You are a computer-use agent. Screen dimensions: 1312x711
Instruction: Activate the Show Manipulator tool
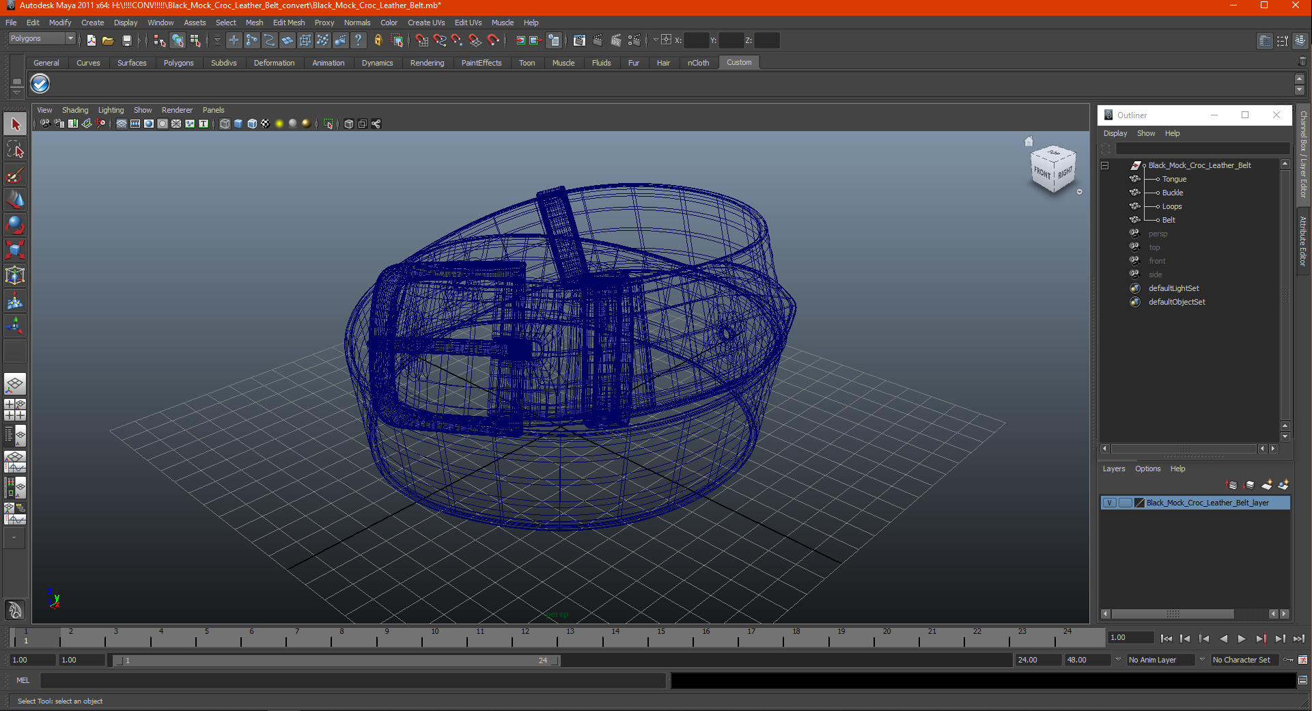click(x=15, y=326)
